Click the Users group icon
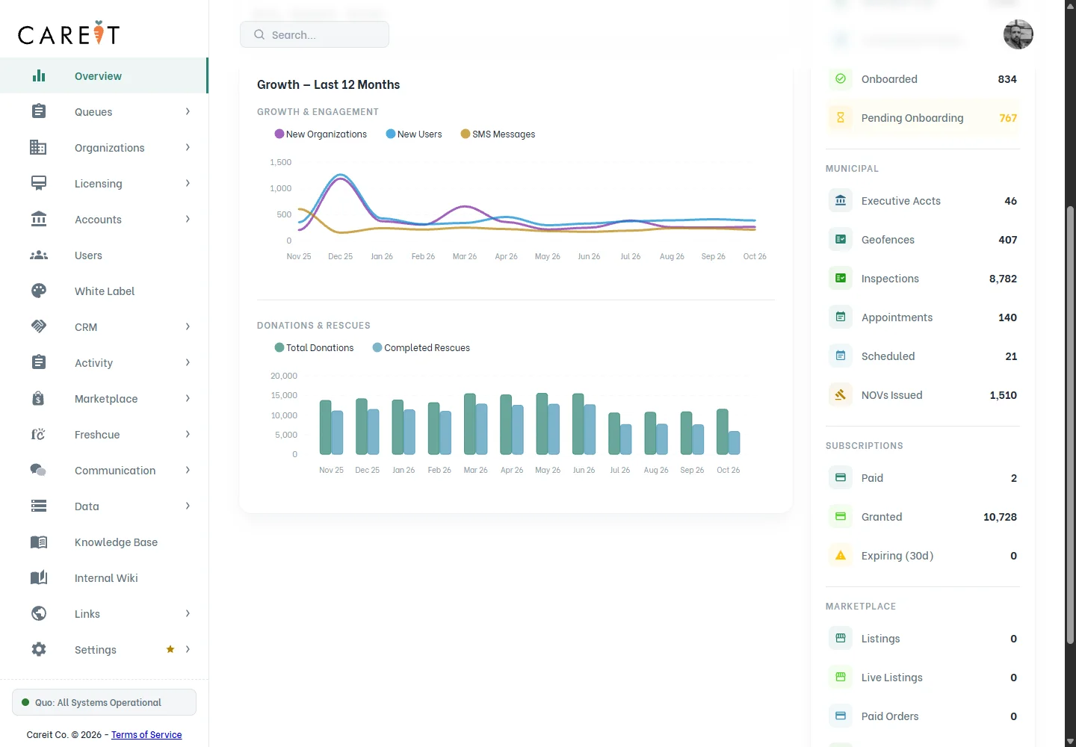 click(x=39, y=255)
